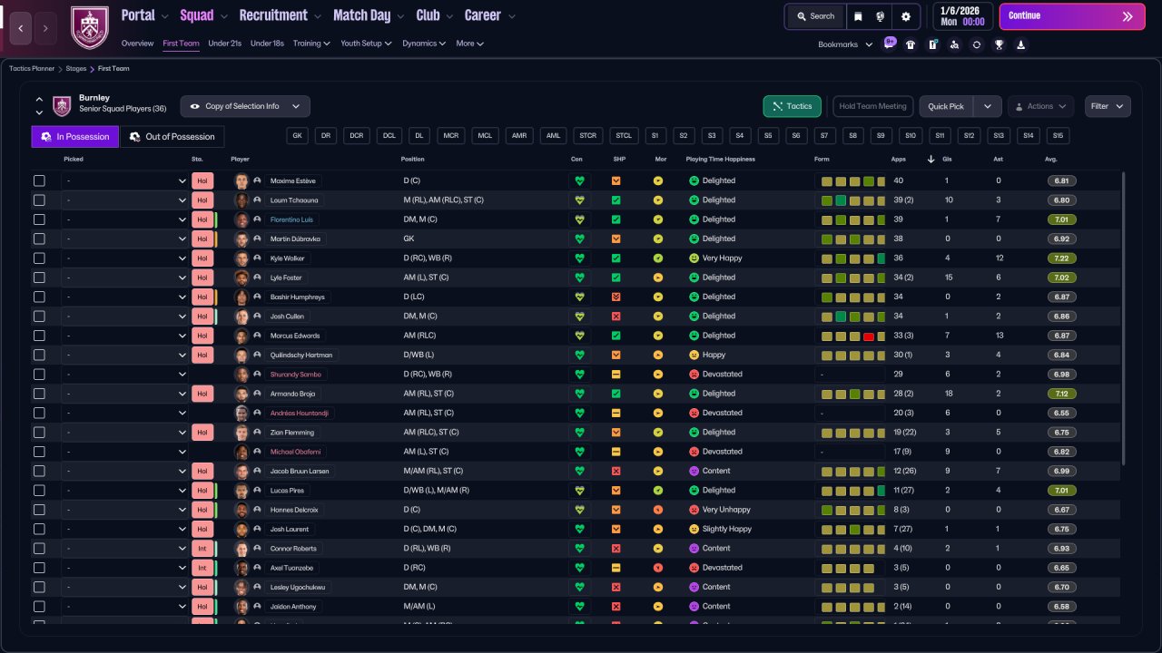Expand the Filter dropdown
Viewport: 1162px width, 653px height.
click(1108, 106)
